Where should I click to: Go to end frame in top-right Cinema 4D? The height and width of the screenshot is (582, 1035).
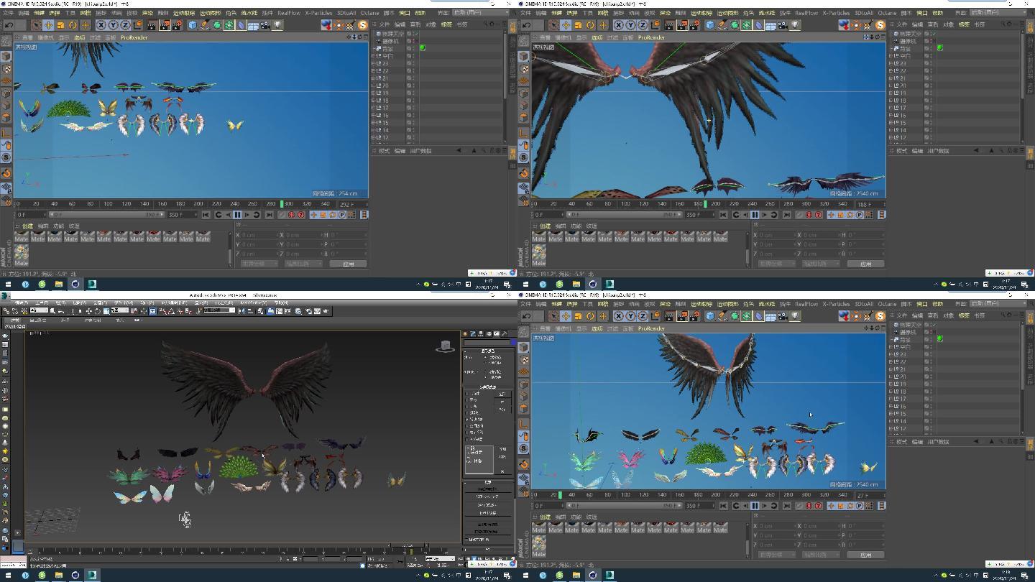click(786, 214)
